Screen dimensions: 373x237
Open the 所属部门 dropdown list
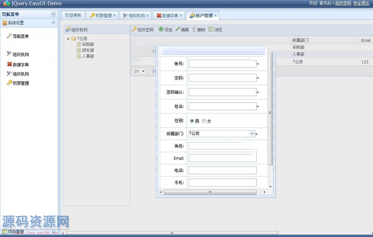tap(252, 134)
